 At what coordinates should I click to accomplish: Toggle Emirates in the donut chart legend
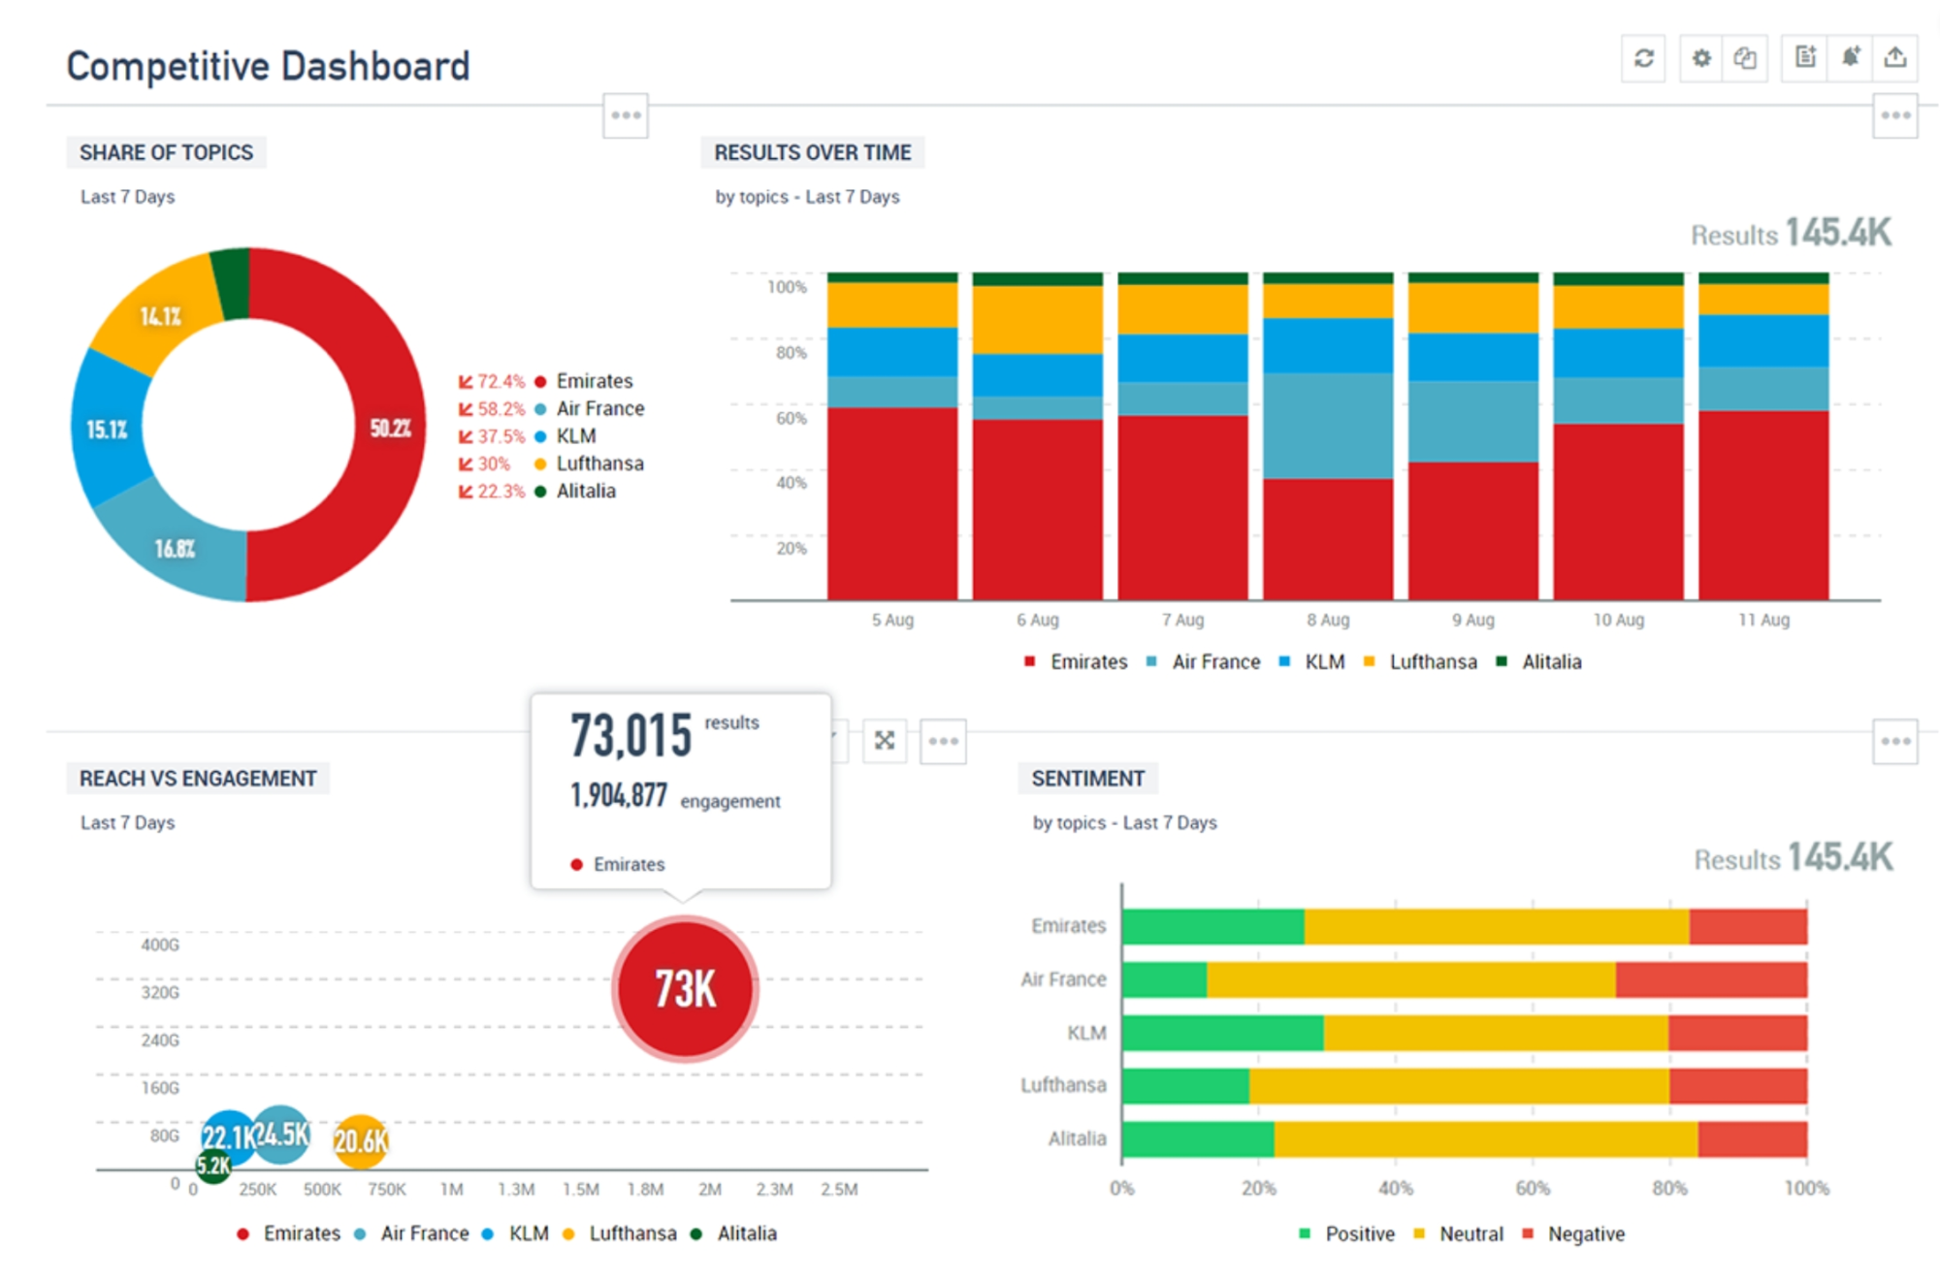click(x=584, y=381)
